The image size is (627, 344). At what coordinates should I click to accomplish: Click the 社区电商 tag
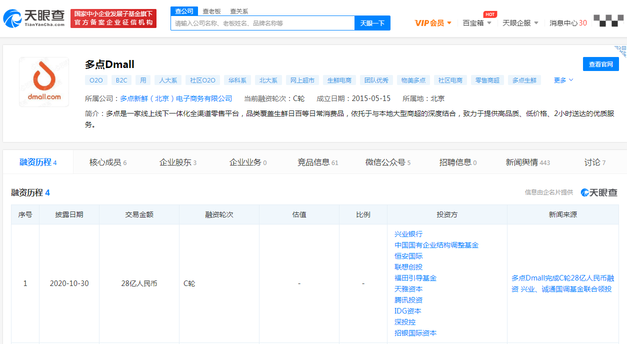pos(450,80)
